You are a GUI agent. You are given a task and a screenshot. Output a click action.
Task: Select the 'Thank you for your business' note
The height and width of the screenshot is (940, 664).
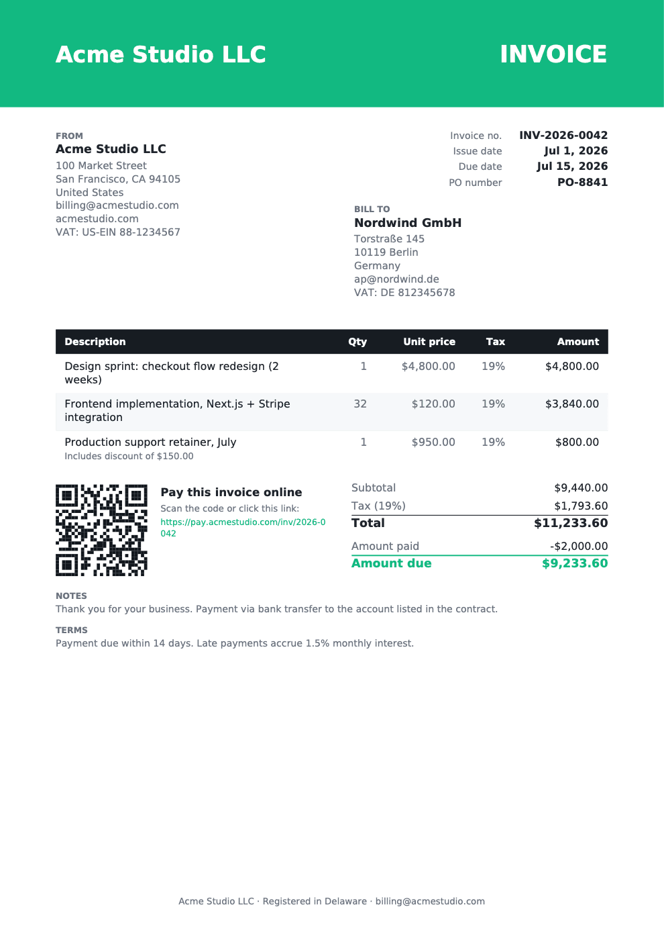[276, 610]
